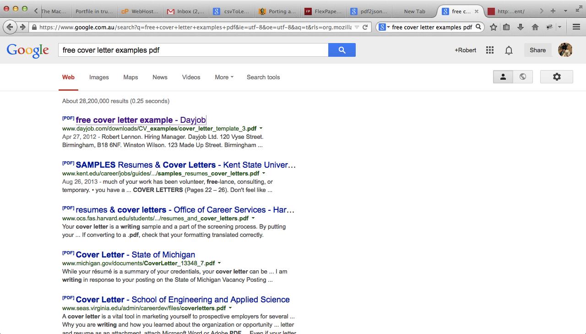Open the Google apps grid
The image size is (586, 334).
[490, 50]
